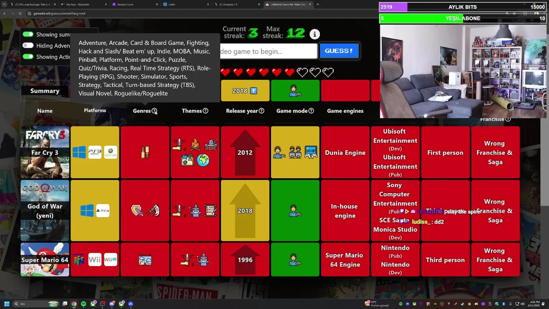Click the Dunia Engine cell
The height and width of the screenshot is (309, 549).
point(345,152)
